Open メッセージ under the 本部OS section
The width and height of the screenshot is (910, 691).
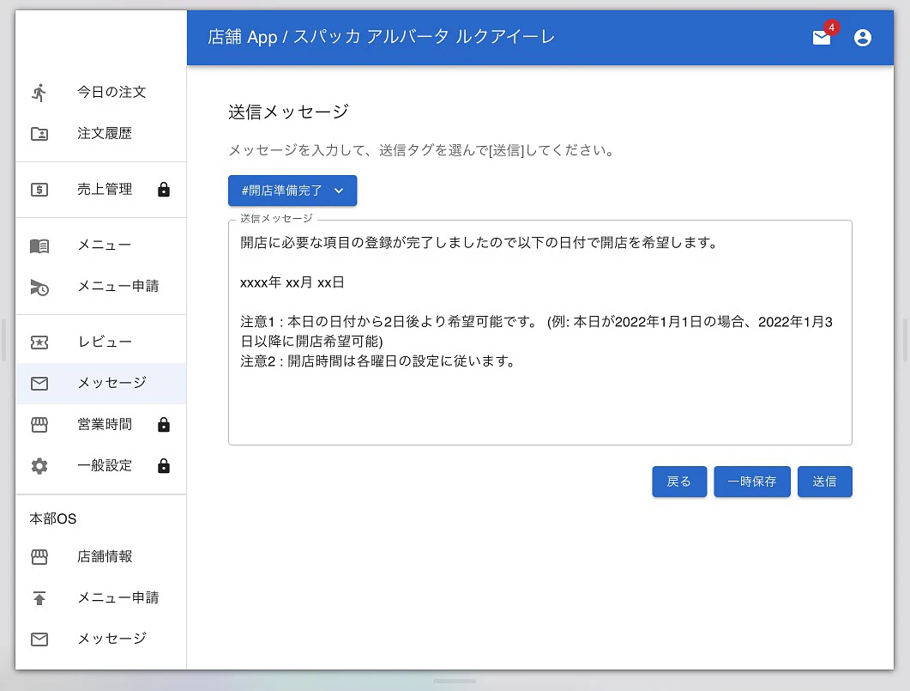111,639
